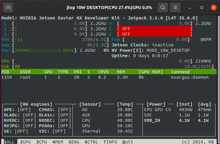Click the thermal sensor 39.45C row
The width and height of the screenshot is (220, 144).
(107, 131)
